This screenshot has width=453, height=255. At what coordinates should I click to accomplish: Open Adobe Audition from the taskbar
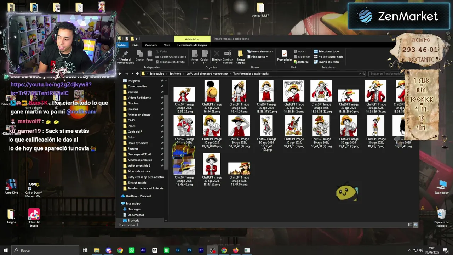click(x=143, y=250)
